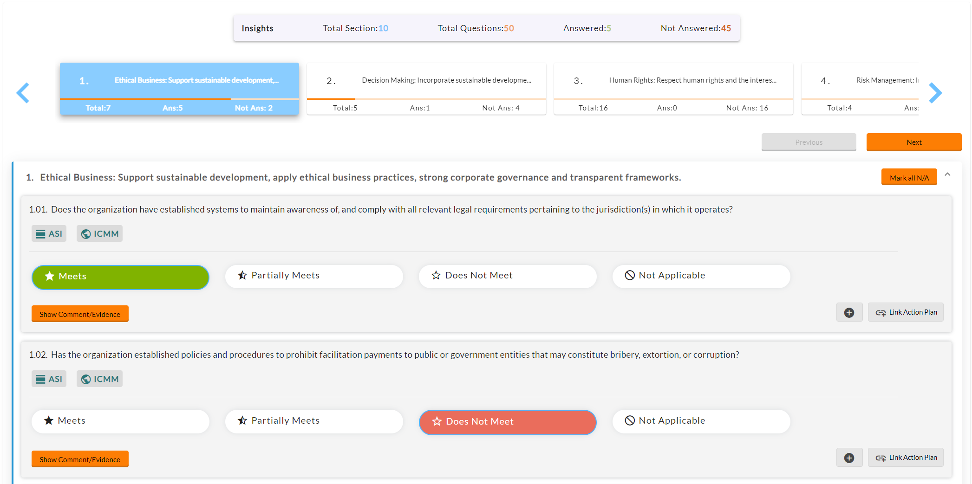Show Comment/Evidence for question 1.02
The height and width of the screenshot is (484, 972).
tap(80, 459)
